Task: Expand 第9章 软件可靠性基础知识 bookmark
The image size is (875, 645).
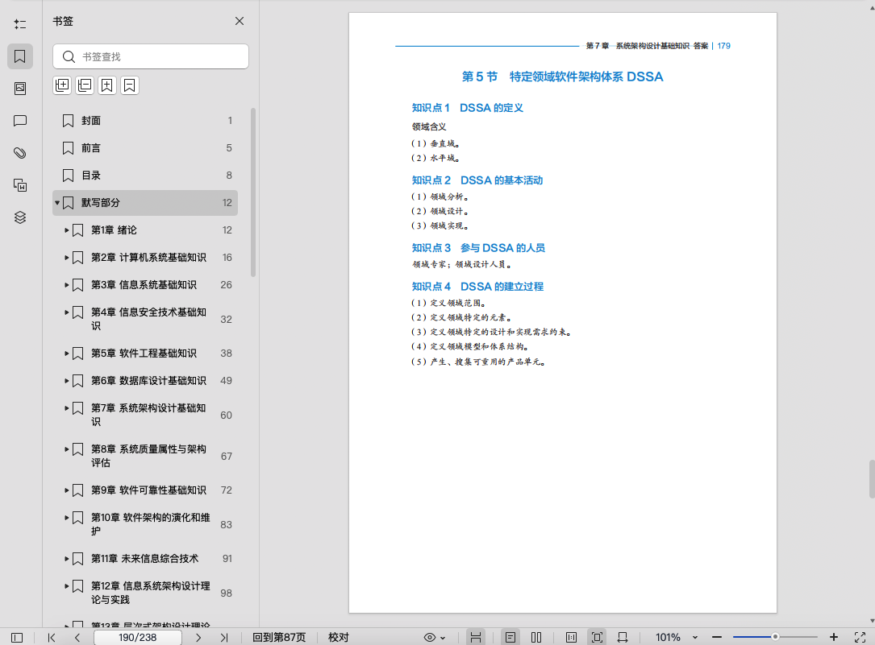Action: pos(66,490)
